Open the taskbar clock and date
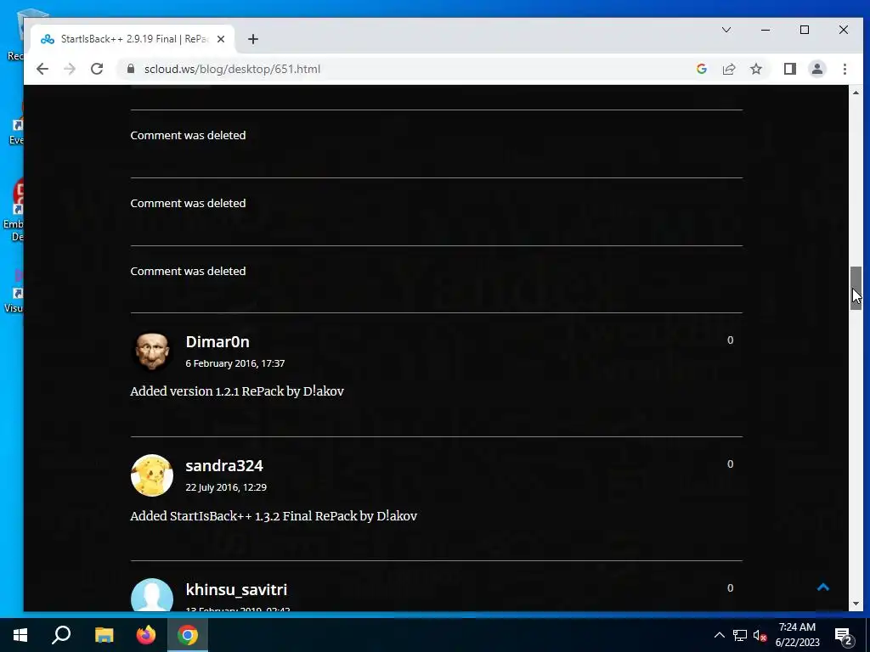Image resolution: width=870 pixels, height=652 pixels. [797, 635]
